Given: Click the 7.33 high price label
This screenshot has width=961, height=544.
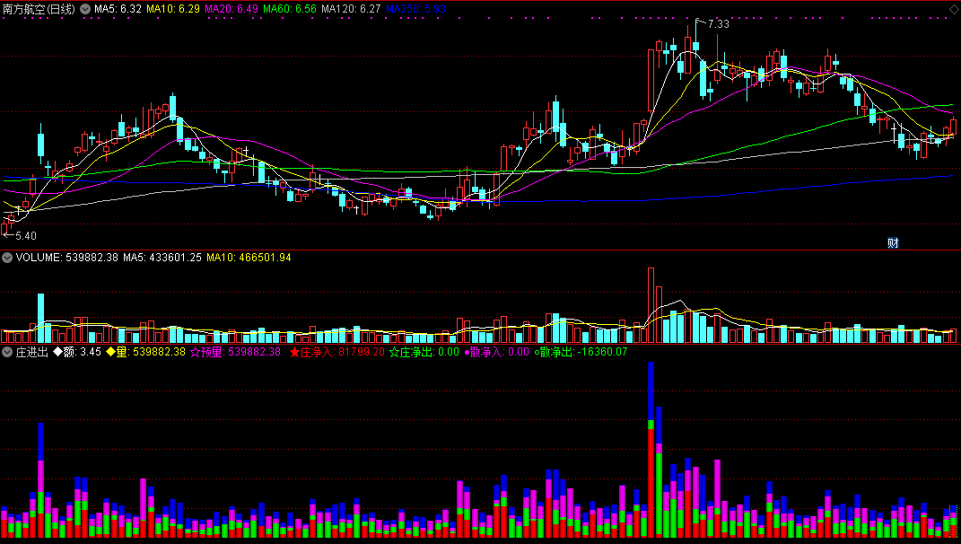Looking at the screenshot, I should 719,24.
